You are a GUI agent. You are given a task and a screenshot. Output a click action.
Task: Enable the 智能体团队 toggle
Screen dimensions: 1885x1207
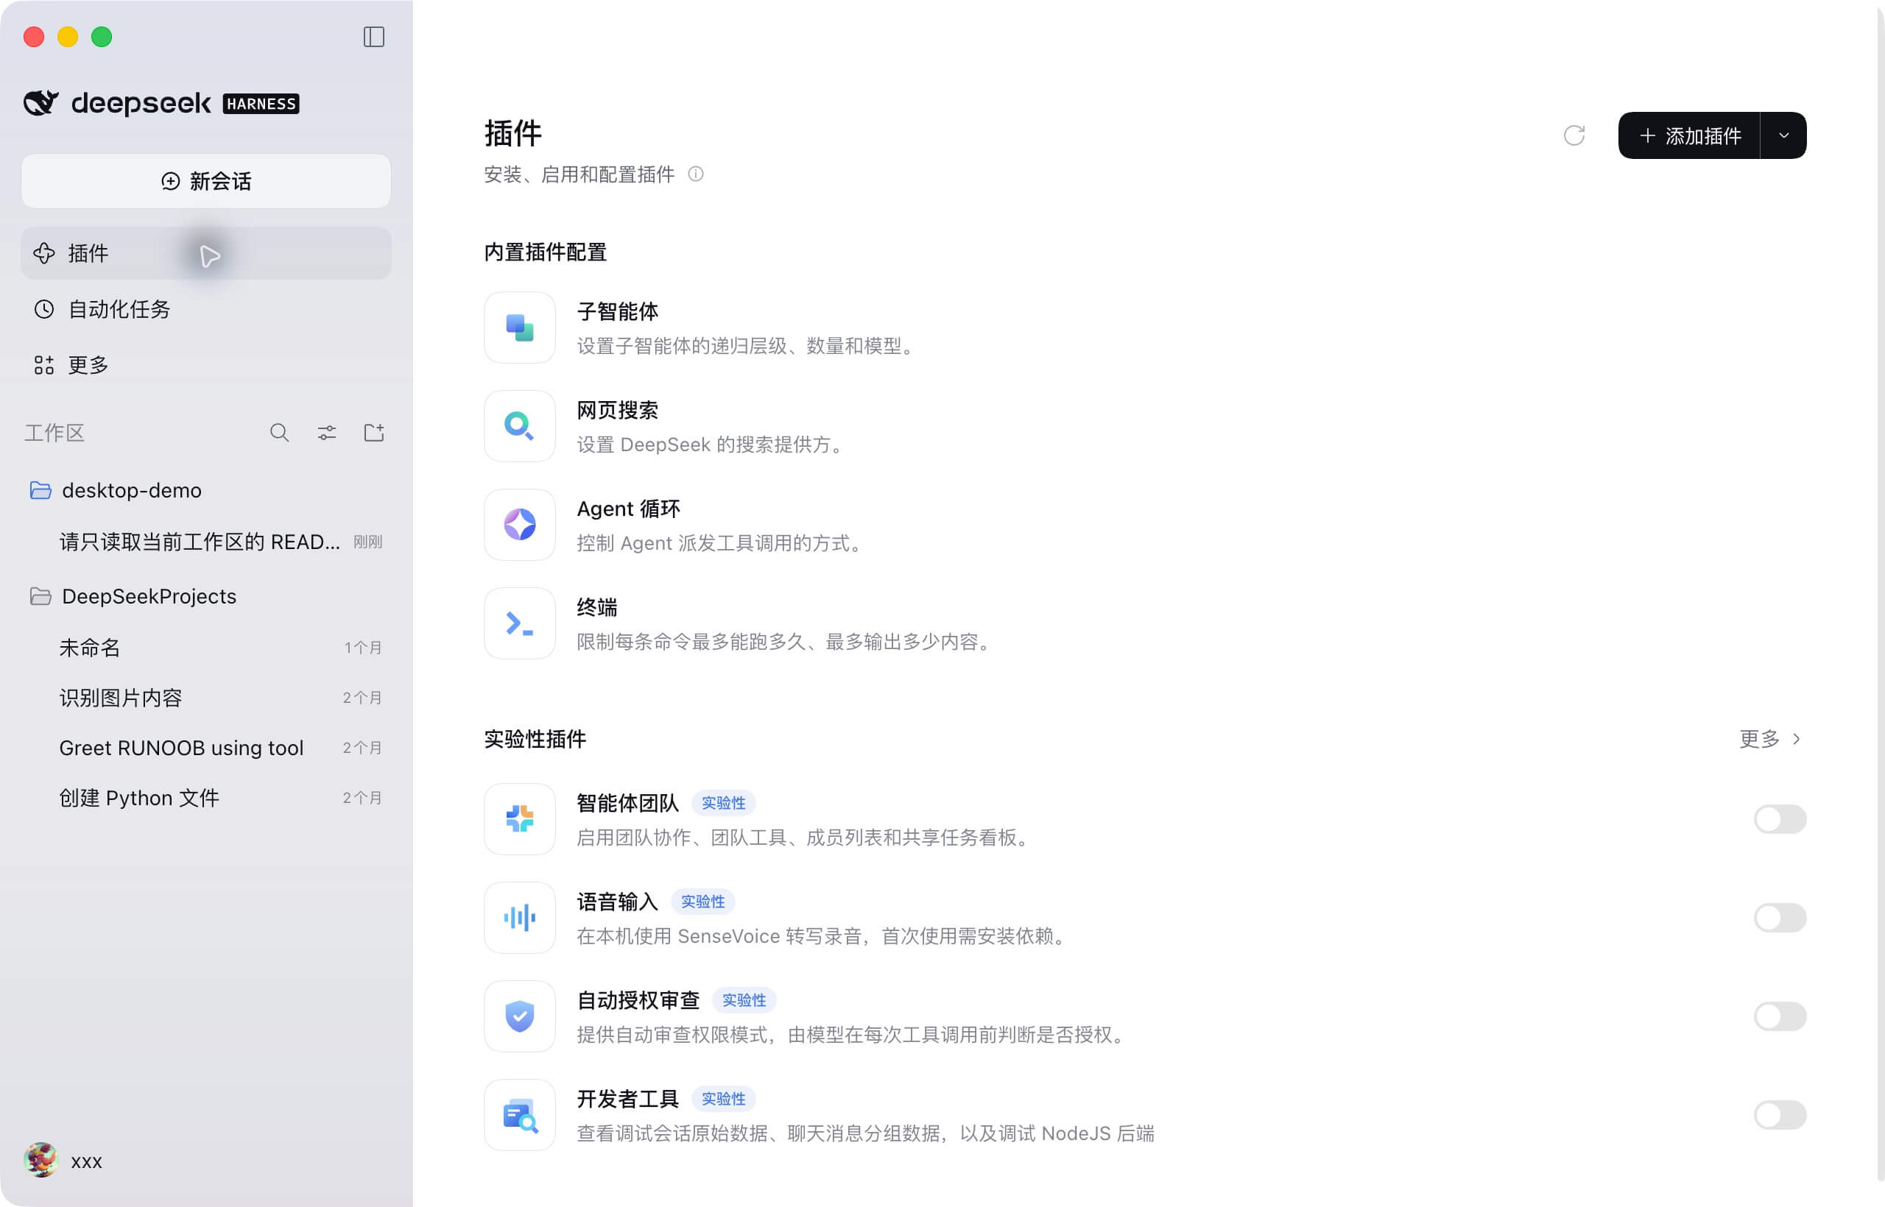(1780, 819)
